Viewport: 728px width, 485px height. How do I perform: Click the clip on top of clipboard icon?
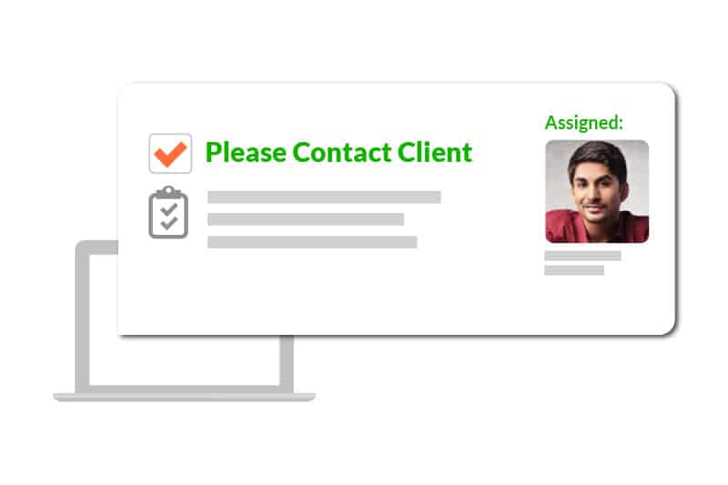coord(168,191)
